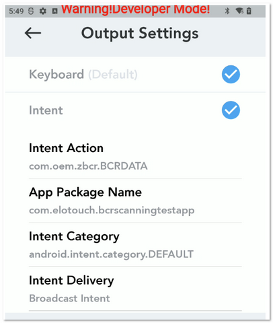273x323 pixels.
Task: Tap the settings gear status icon
Action: click(x=43, y=11)
